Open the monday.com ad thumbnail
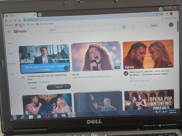 [x=44, y=59]
